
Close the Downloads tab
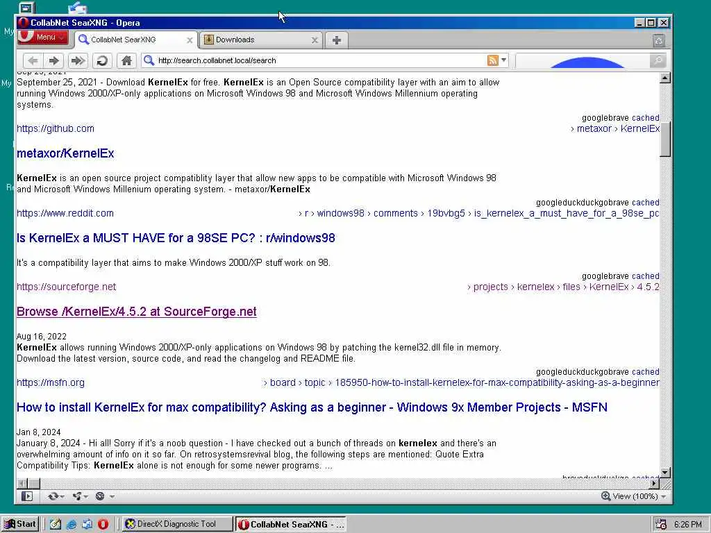click(x=315, y=40)
